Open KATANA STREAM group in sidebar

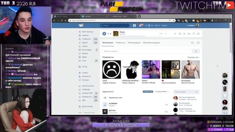[87, 93]
